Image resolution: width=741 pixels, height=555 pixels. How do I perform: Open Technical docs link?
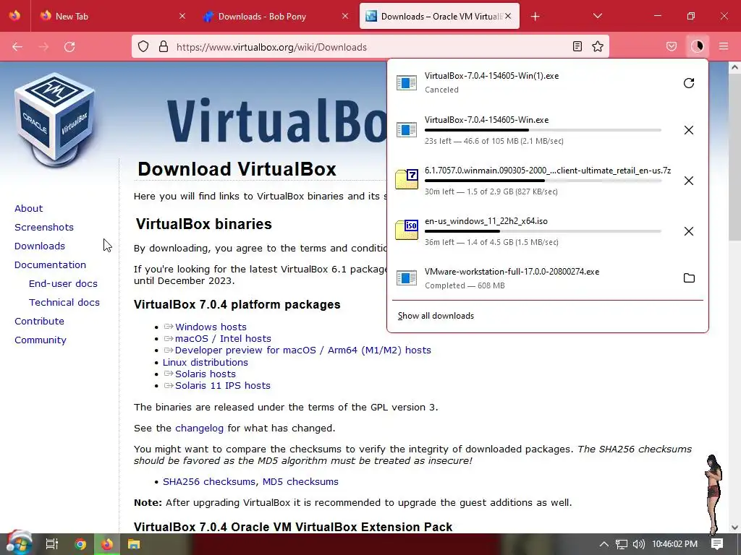[64, 303]
